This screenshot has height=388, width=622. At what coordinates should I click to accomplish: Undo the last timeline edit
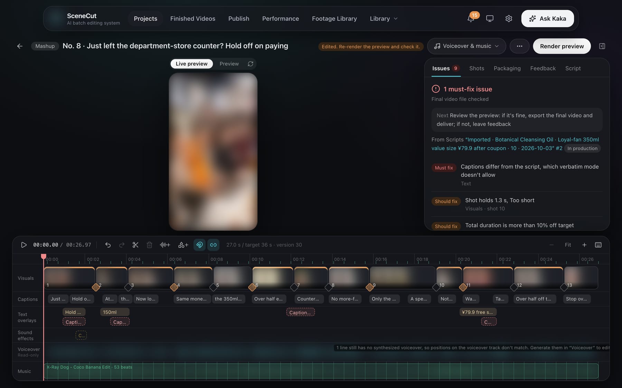tap(108, 245)
